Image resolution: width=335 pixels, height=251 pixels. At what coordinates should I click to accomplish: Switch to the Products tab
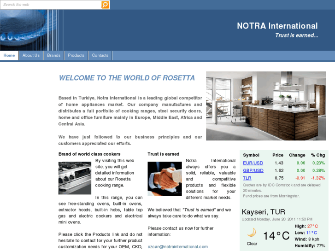pos(76,56)
